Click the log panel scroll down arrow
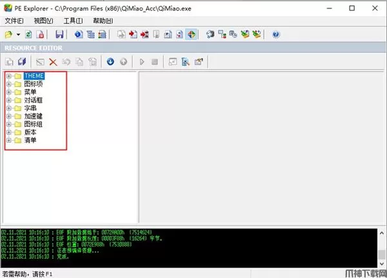 point(382,264)
